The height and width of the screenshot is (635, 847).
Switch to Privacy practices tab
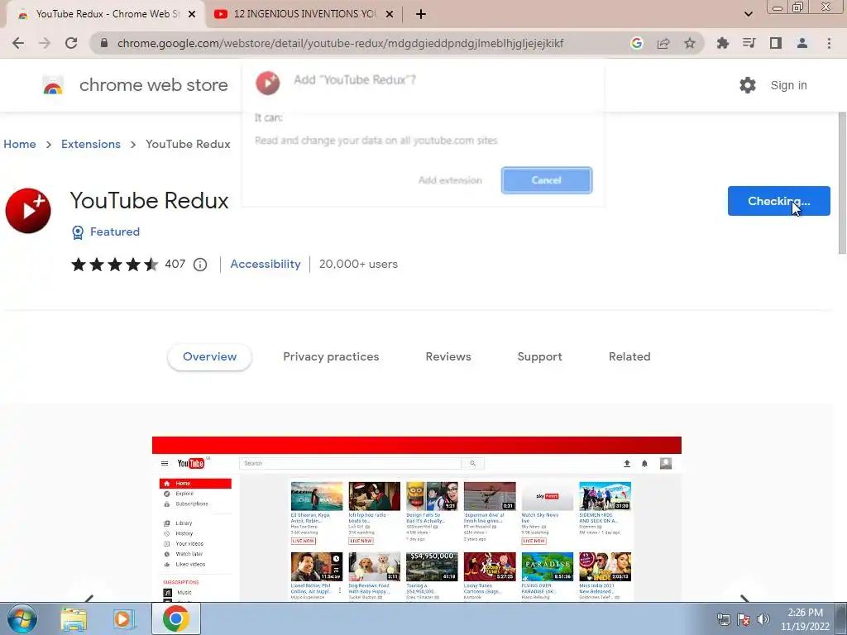click(x=331, y=357)
